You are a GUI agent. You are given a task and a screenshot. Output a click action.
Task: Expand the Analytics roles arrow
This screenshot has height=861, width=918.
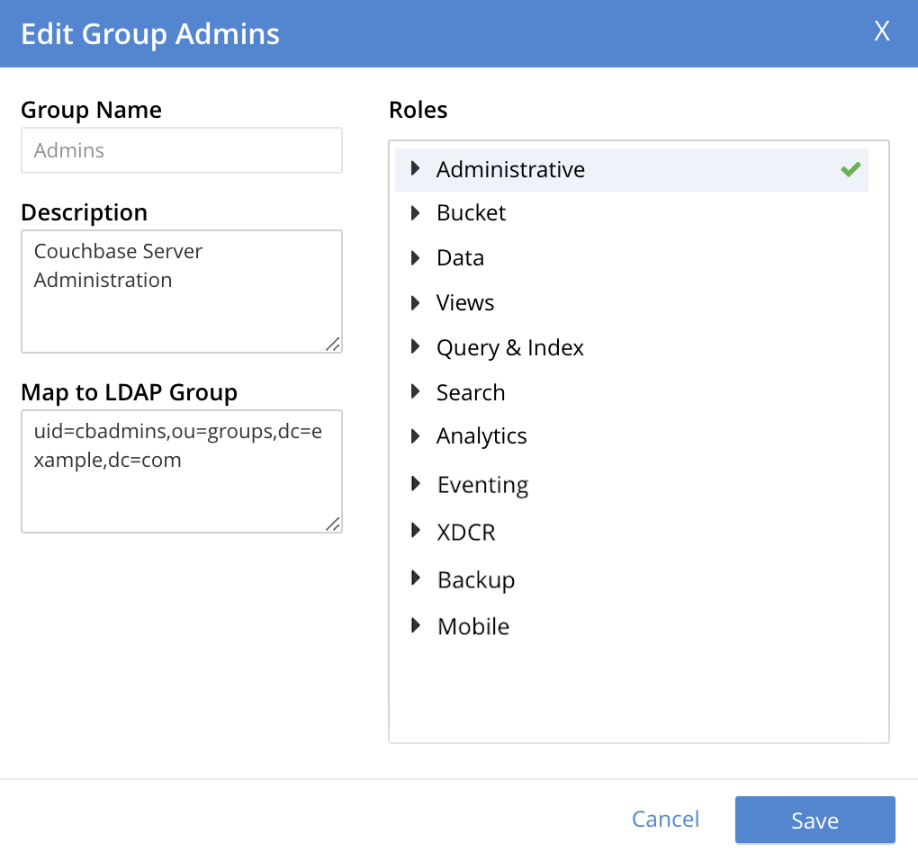pyautogui.click(x=415, y=436)
